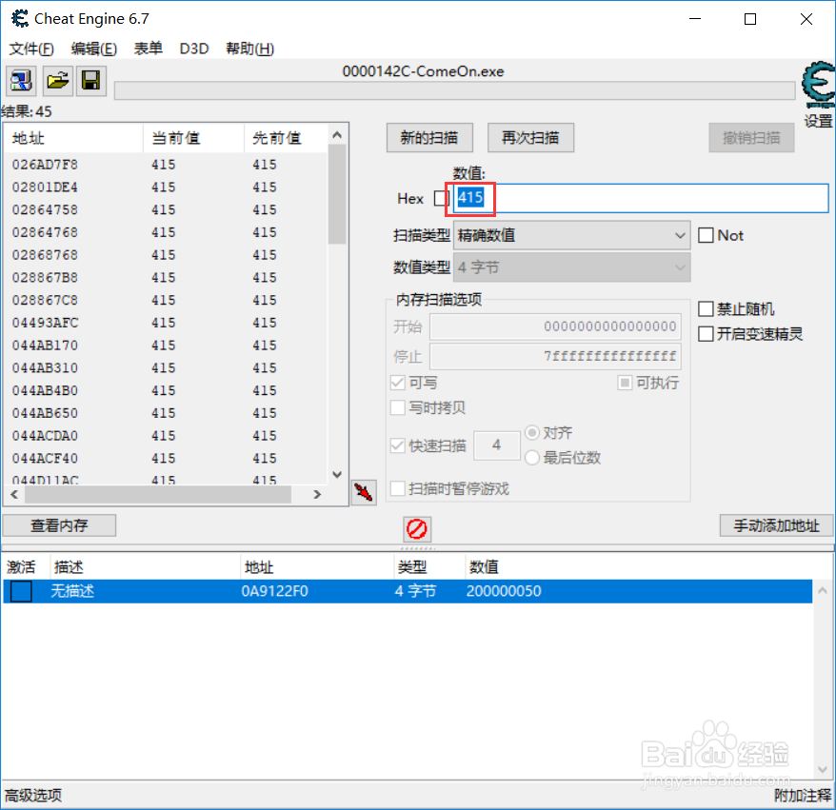Toggle the 快速扫描 checkbox

tap(398, 445)
